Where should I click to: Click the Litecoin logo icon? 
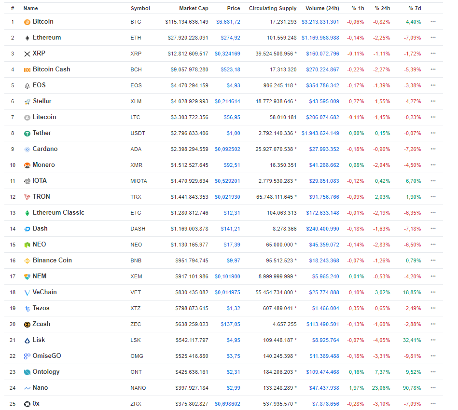click(x=27, y=118)
